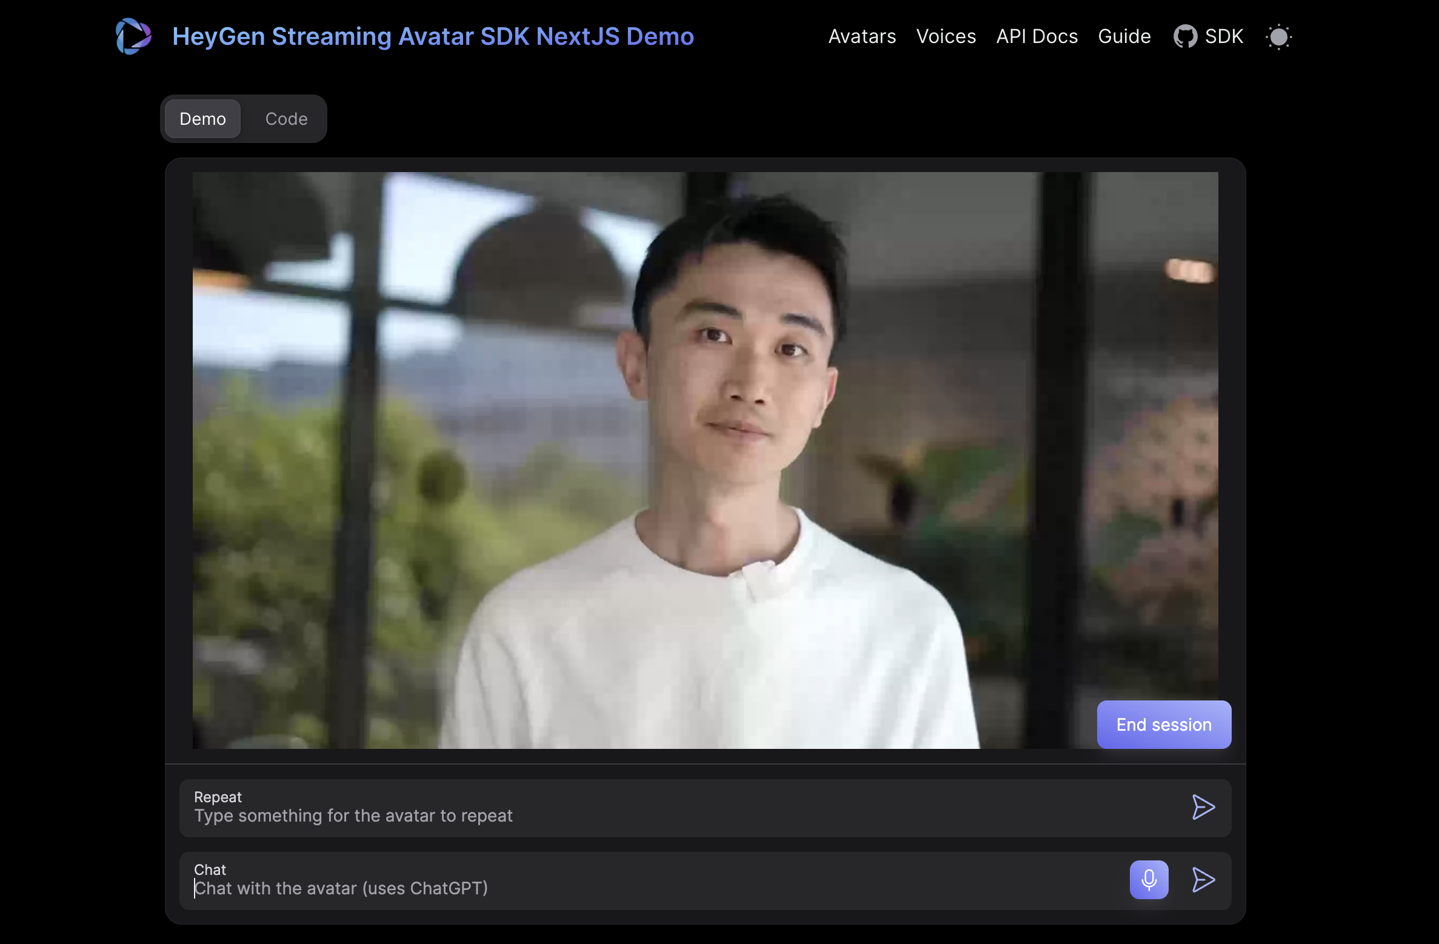The height and width of the screenshot is (944, 1439).
Task: Switch to the Code tab
Action: coord(285,119)
